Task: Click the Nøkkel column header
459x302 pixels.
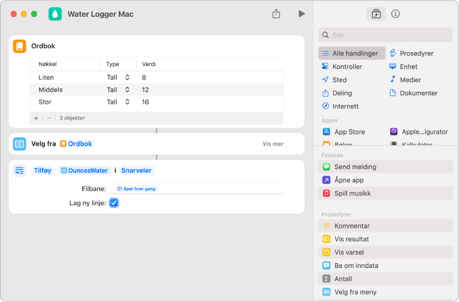Action: pos(48,64)
